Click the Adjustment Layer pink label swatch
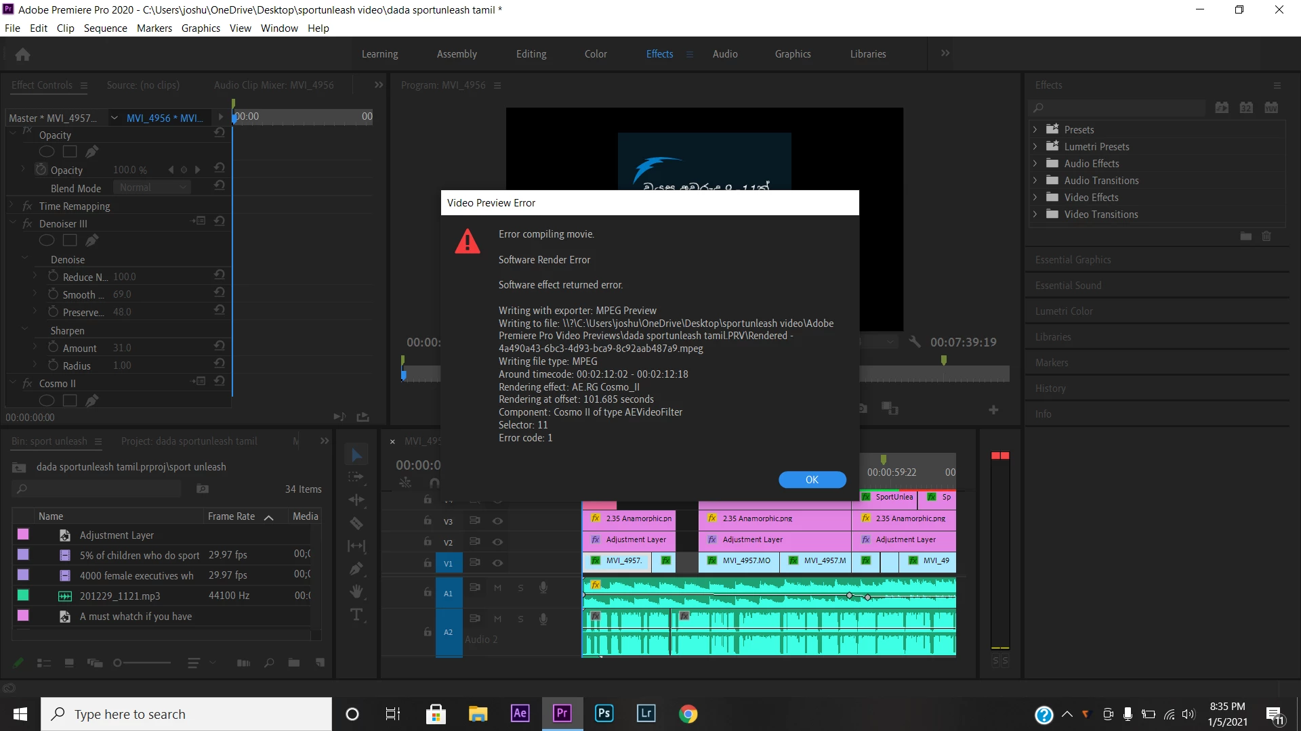1301x731 pixels. point(23,535)
